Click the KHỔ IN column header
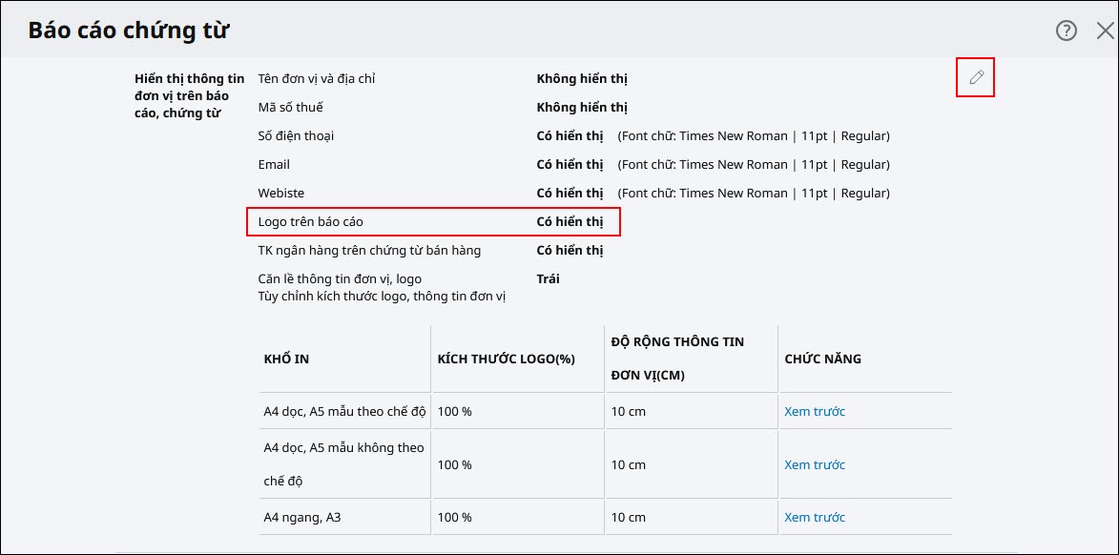Screen dimensions: 1119x555 pos(286,359)
